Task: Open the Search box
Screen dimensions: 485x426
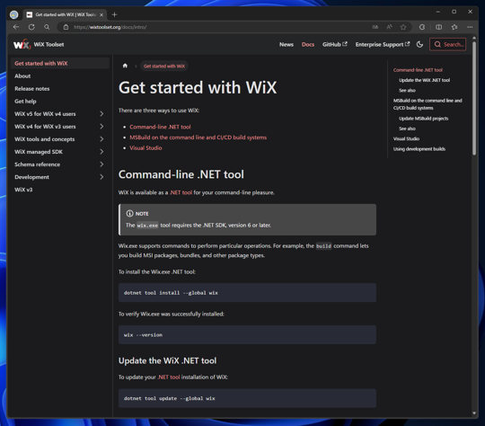Action: tap(448, 45)
